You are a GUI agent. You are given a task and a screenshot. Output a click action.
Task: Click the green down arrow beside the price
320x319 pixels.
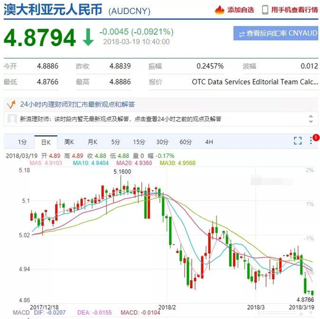click(x=88, y=37)
